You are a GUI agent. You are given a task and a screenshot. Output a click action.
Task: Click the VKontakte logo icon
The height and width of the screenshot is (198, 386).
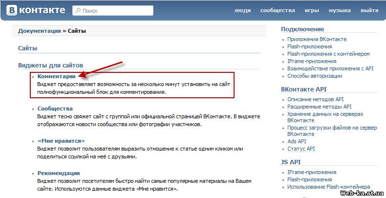(x=12, y=11)
